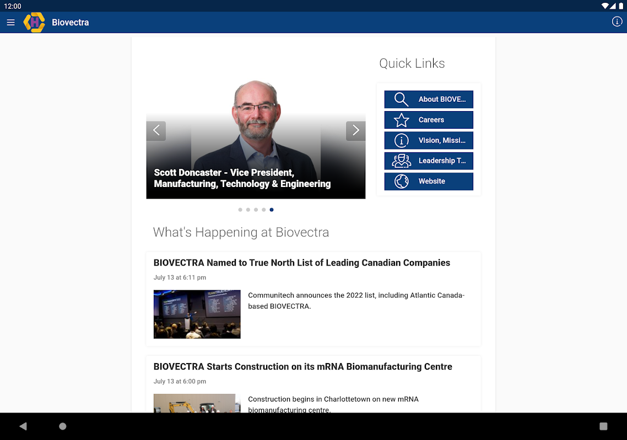Open Careers quick link
Image resolution: width=627 pixels, height=440 pixels.
pos(429,120)
